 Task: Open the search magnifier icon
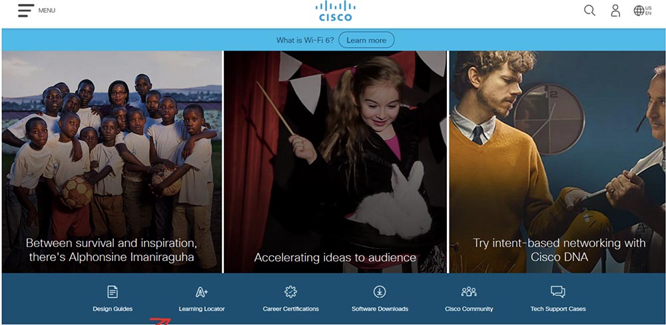click(589, 11)
